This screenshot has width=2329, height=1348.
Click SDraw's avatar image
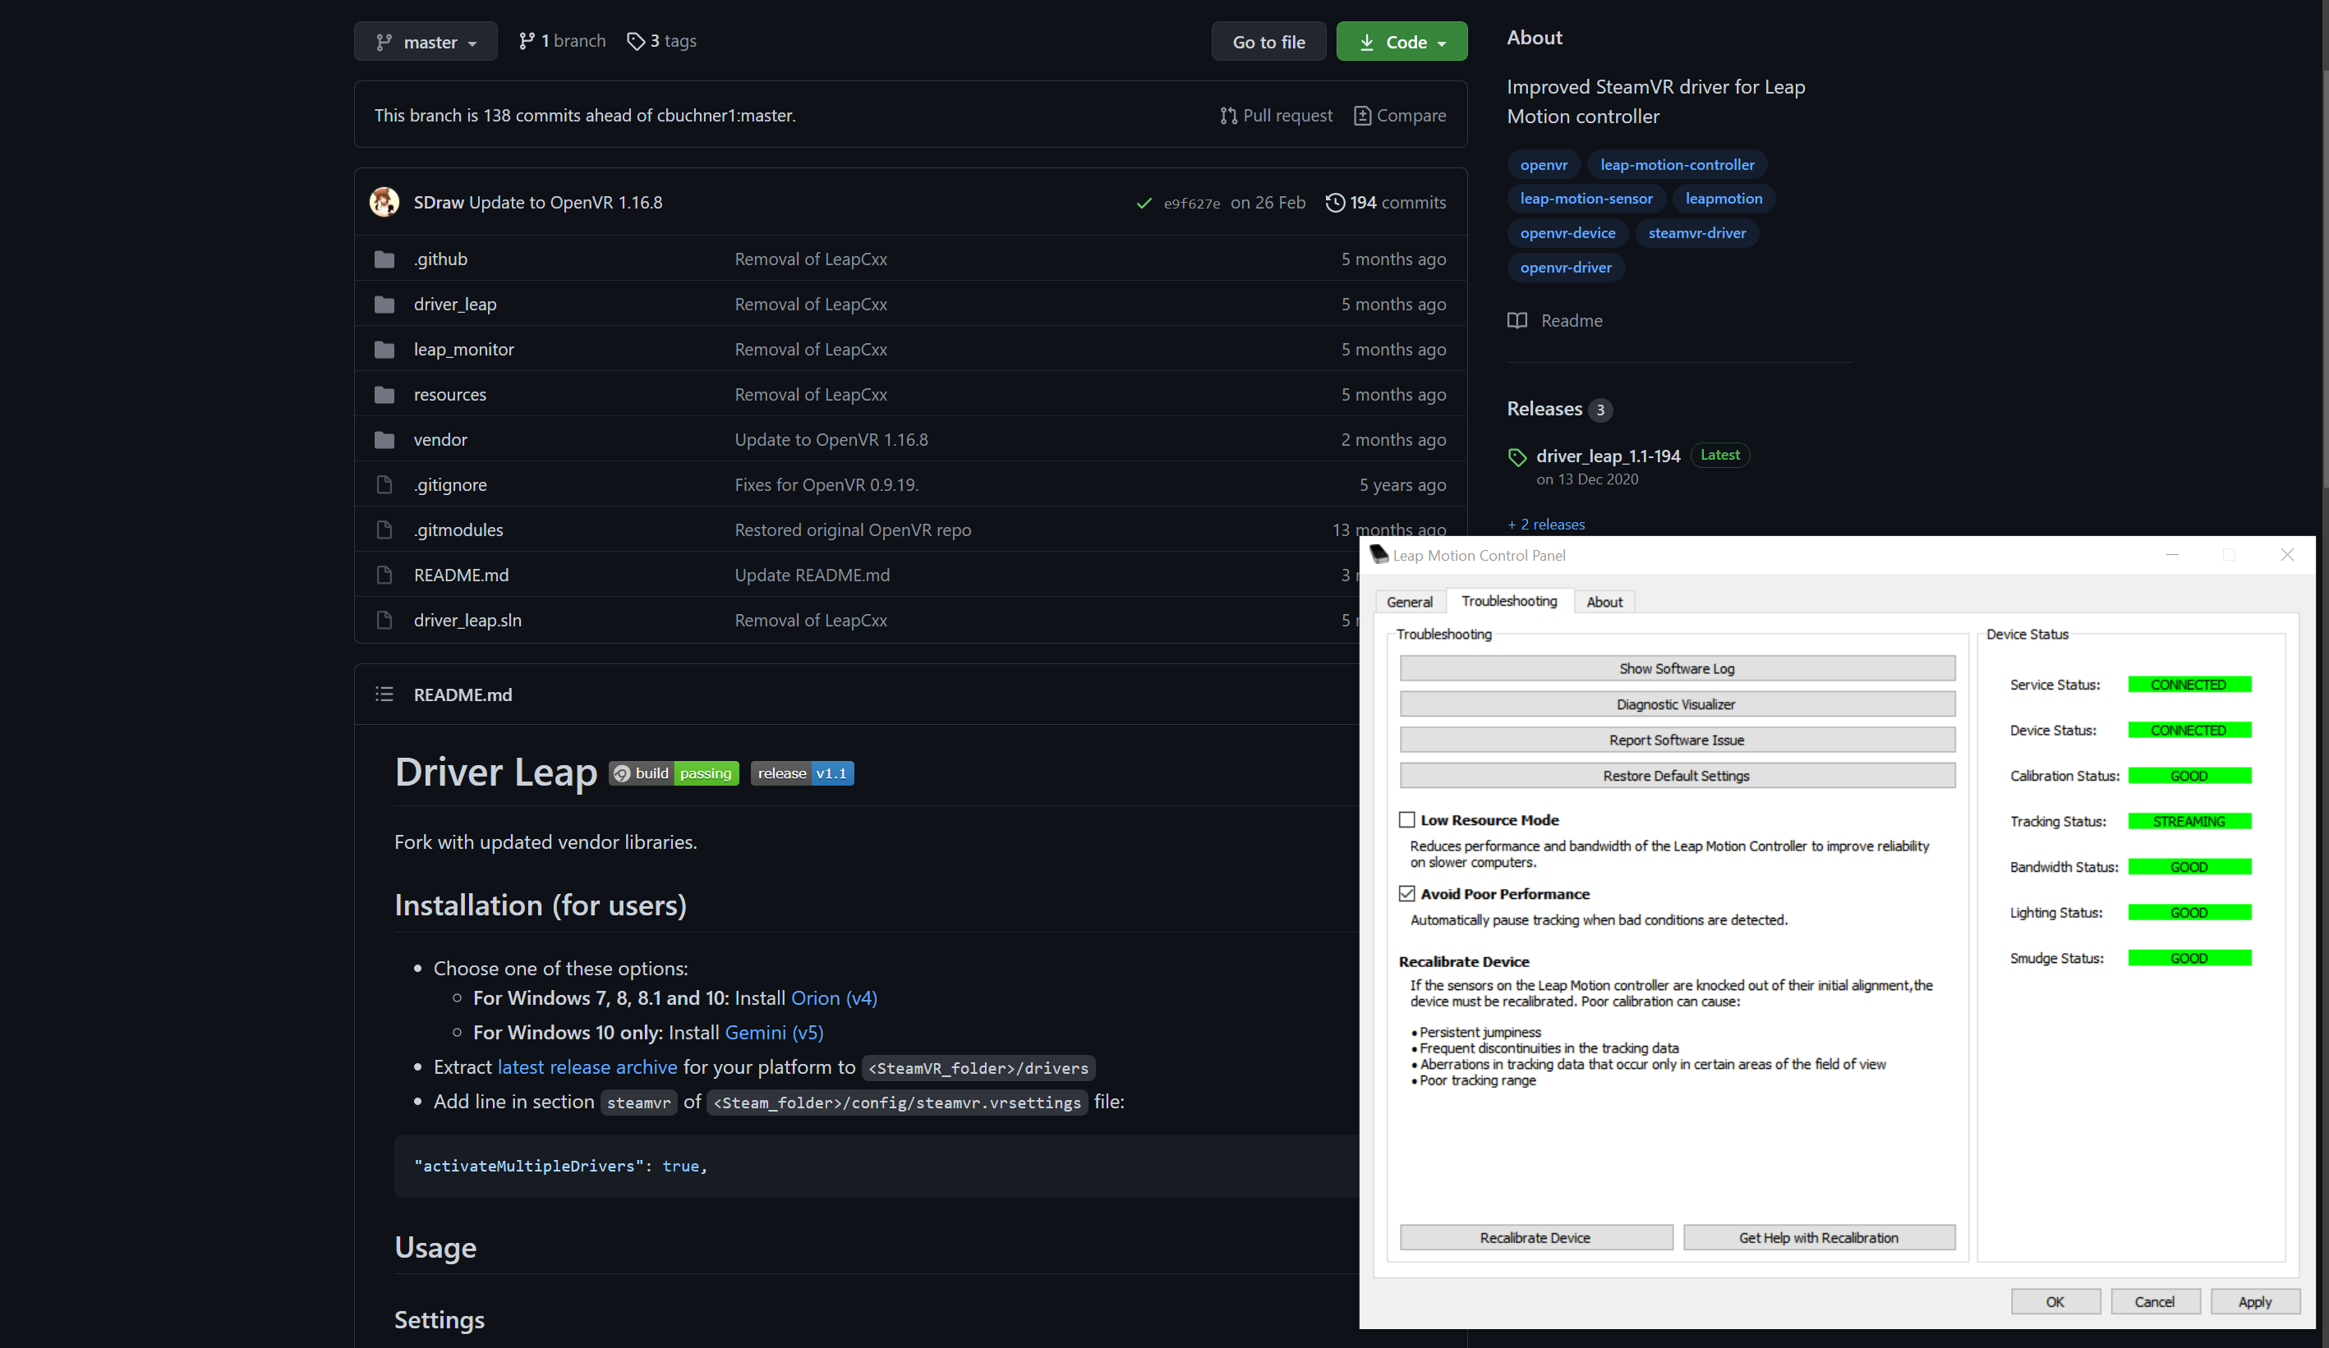(384, 201)
